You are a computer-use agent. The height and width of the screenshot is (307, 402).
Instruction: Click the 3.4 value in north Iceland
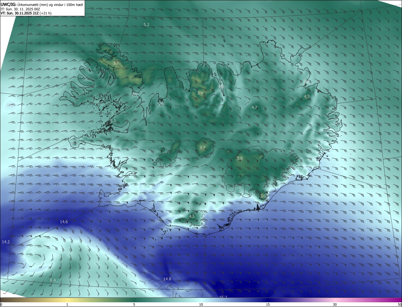pos(200,93)
